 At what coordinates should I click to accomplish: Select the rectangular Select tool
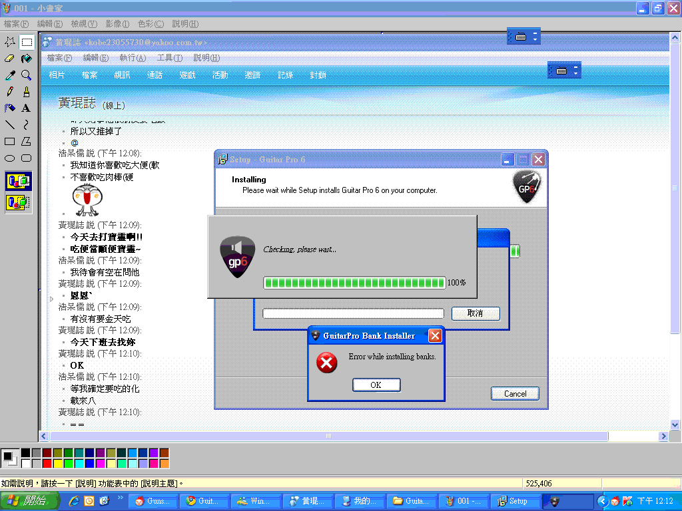(x=27, y=42)
